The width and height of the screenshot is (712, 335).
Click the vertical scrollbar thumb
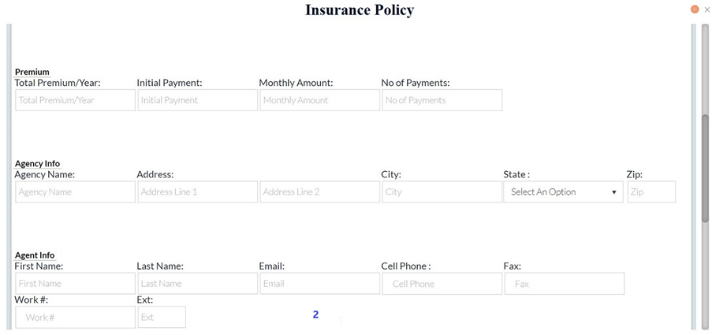point(705,168)
